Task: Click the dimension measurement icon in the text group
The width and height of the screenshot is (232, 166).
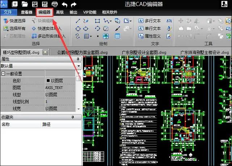Action: [x=169, y=21]
